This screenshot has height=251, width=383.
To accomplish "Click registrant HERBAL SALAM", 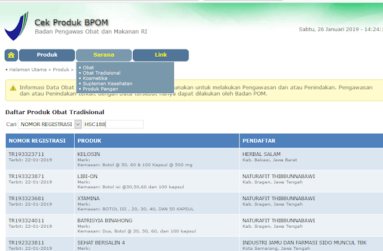I will (262, 154).
